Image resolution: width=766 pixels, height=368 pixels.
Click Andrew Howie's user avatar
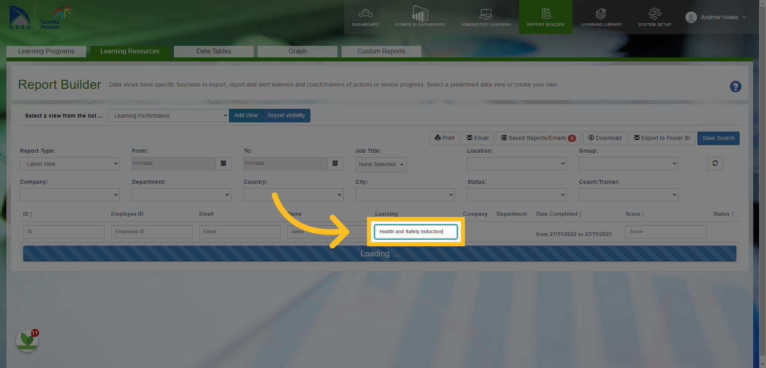coord(691,17)
